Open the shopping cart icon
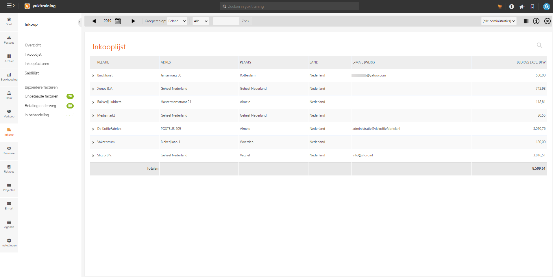 tap(500, 7)
